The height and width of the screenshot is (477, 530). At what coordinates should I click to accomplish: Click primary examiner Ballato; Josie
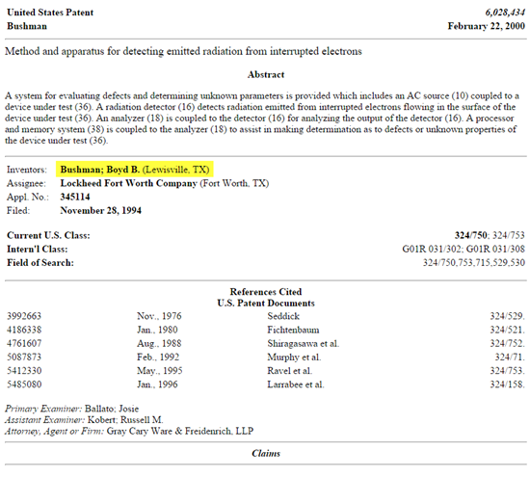(x=112, y=409)
